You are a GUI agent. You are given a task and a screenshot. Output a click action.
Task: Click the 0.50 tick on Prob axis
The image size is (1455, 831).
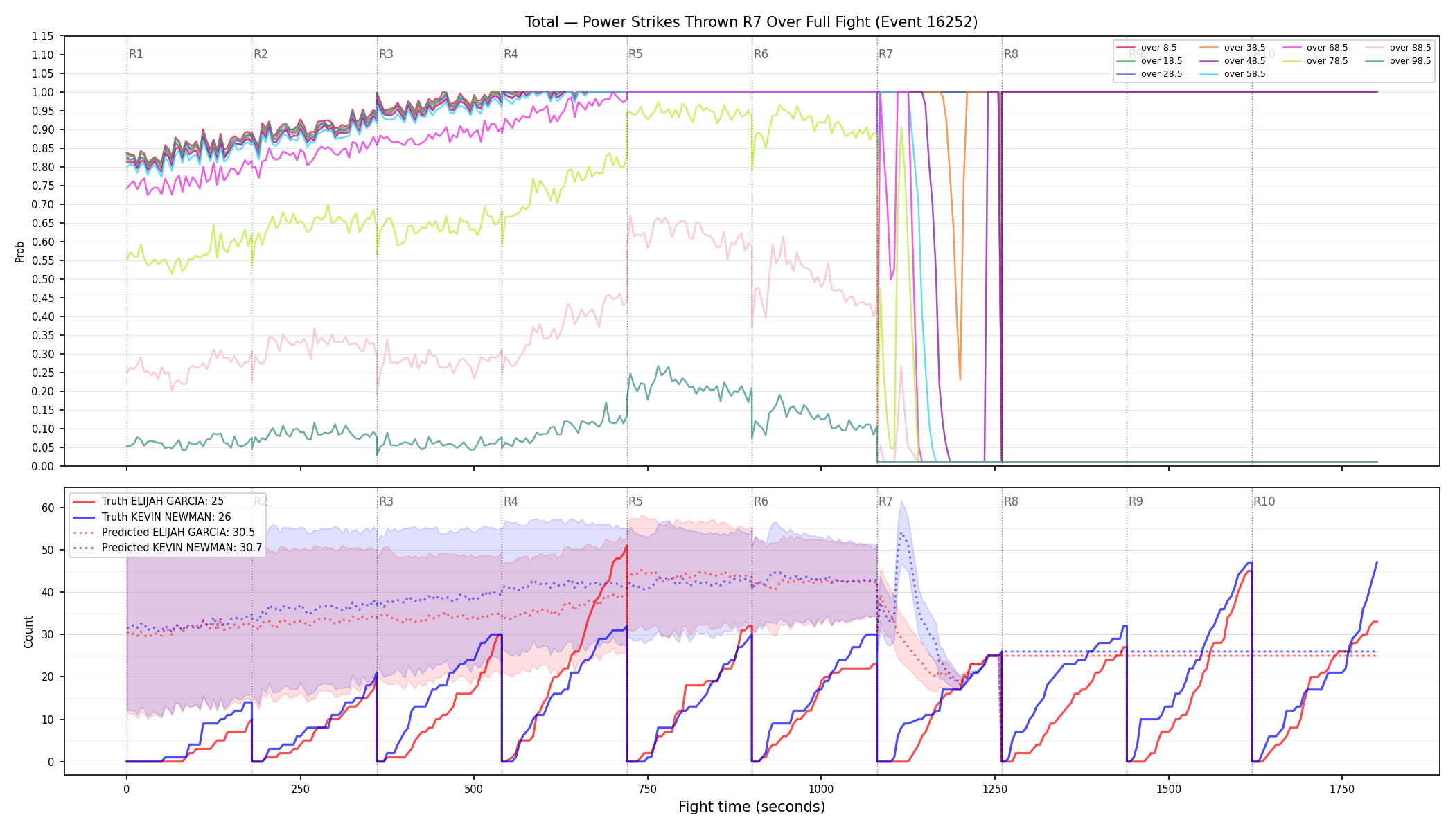(43, 279)
